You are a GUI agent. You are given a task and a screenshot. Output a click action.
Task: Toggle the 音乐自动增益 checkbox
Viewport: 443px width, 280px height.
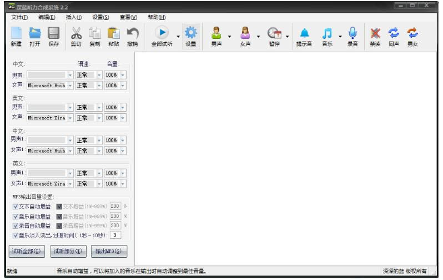click(16, 217)
